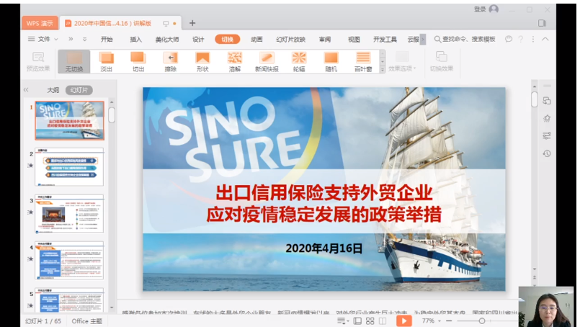Open the history clock icon in right sidebar
The image size is (580, 327).
click(x=547, y=153)
